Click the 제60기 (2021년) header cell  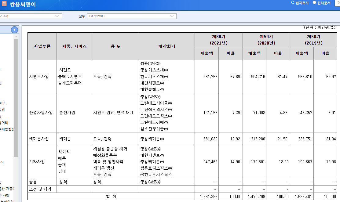point(219,40)
